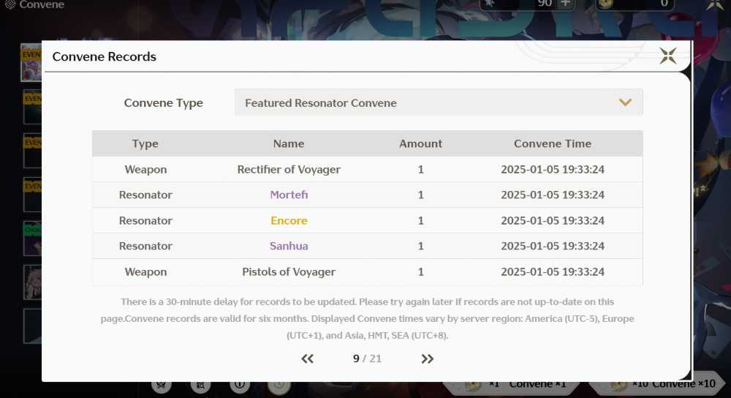The height and width of the screenshot is (398, 731).
Task: Select the green-tagged banner thumbnail
Action: point(32,239)
